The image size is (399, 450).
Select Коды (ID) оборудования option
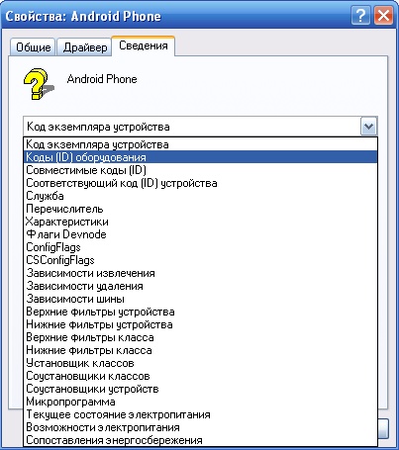coord(201,157)
